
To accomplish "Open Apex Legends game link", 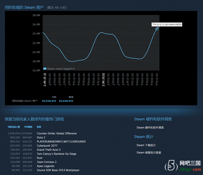I will [45, 166].
